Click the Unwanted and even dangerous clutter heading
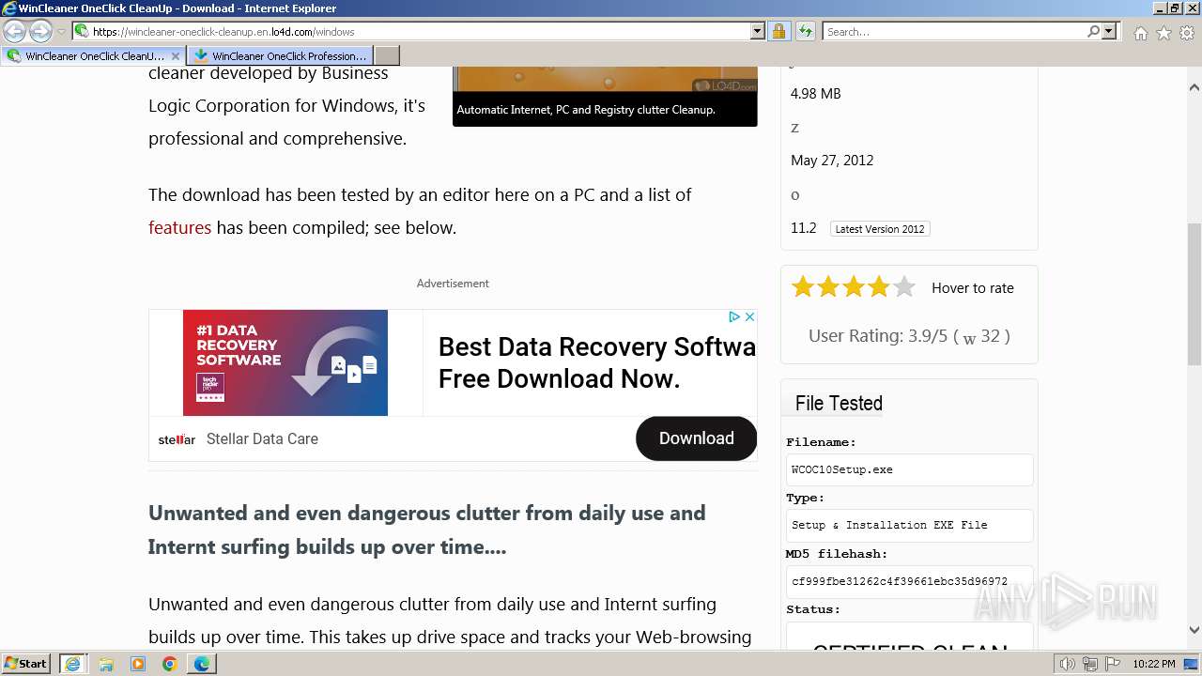1202x676 pixels. tap(427, 530)
